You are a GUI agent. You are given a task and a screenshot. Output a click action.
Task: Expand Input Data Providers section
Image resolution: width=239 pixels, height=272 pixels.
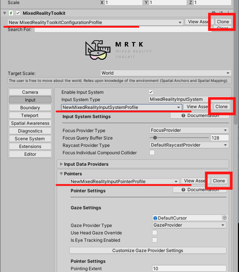(61, 164)
